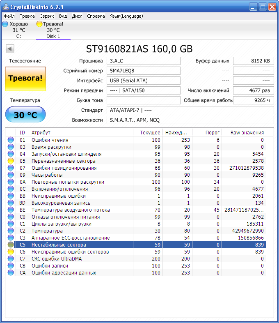Open the Правка menu
This screenshot has width=279, height=323.
coord(27,16)
